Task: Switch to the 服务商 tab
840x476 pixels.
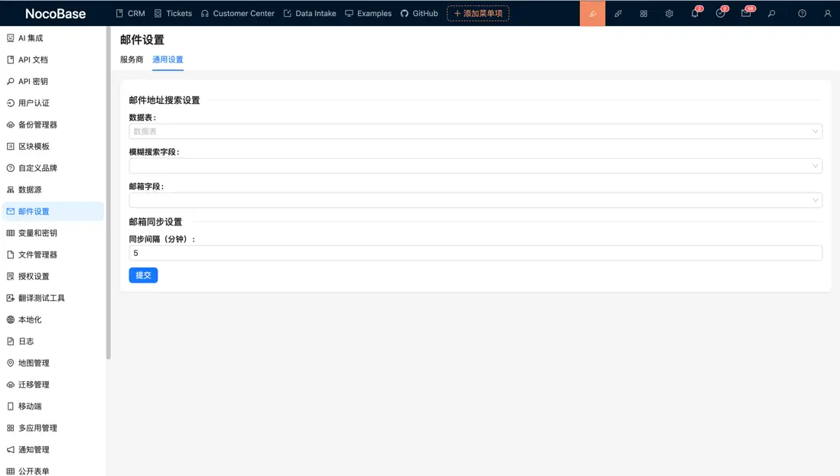Action: pyautogui.click(x=130, y=58)
